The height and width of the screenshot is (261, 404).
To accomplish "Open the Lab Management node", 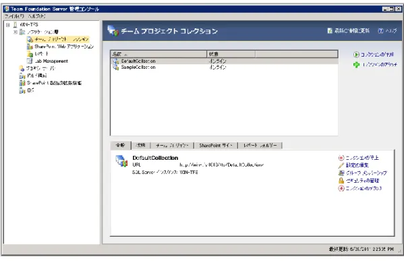I will 51,61.
